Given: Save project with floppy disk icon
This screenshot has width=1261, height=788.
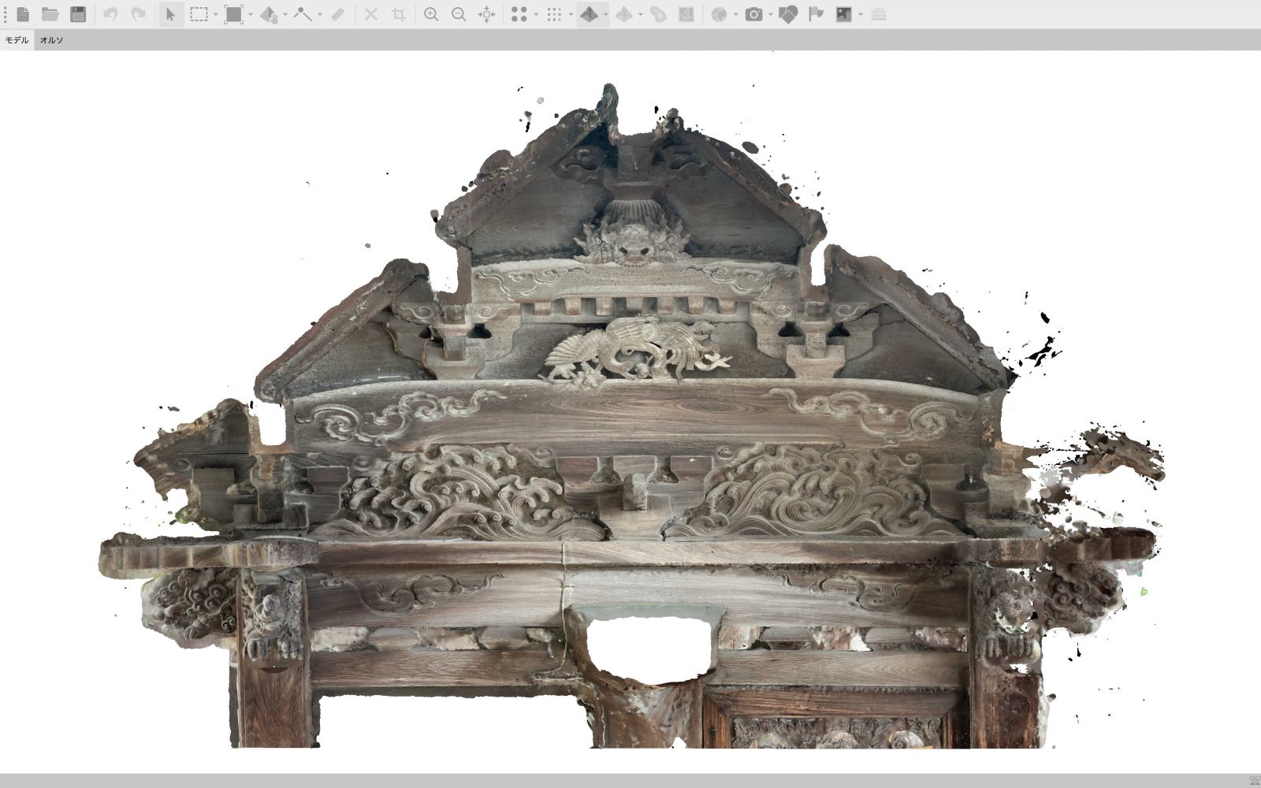Looking at the screenshot, I should (78, 14).
